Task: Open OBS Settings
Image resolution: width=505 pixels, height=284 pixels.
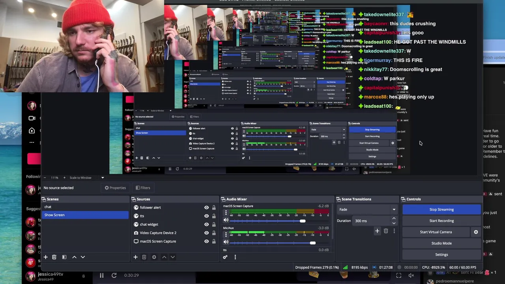Action: point(441,254)
